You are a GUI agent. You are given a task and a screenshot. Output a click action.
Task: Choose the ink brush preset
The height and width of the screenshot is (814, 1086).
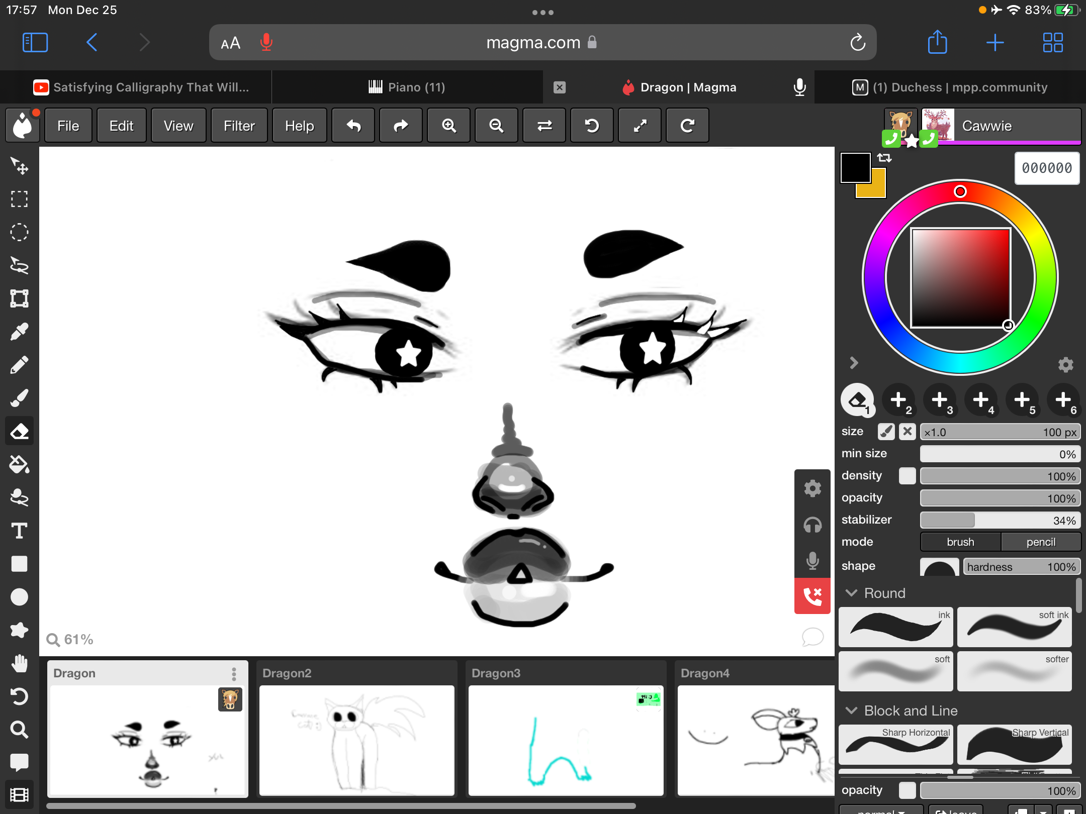click(896, 627)
